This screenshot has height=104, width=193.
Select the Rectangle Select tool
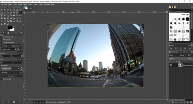pos(2,10)
